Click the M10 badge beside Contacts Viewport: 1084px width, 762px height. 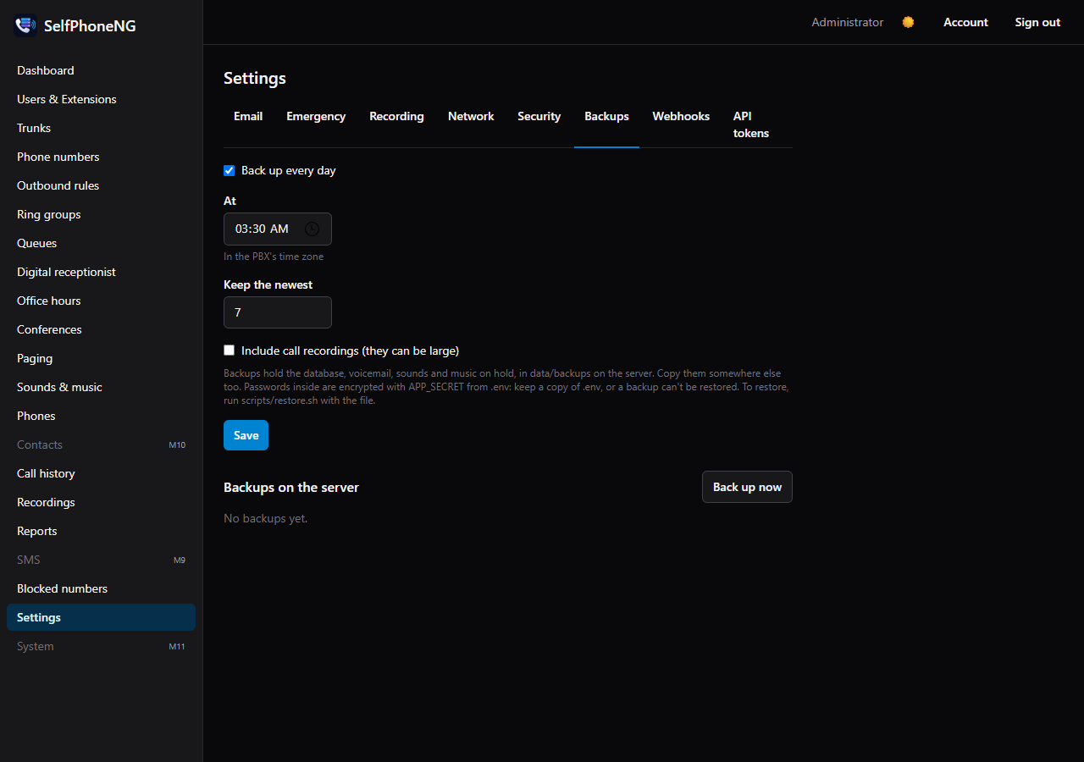[x=177, y=444]
